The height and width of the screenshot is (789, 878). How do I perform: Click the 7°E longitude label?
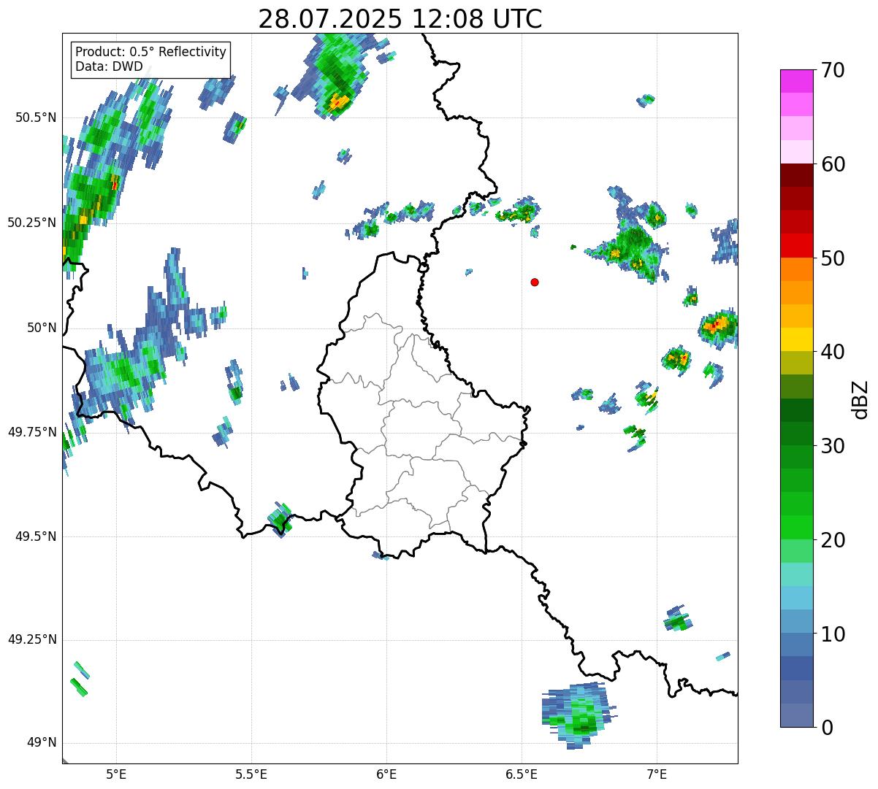pyautogui.click(x=657, y=774)
